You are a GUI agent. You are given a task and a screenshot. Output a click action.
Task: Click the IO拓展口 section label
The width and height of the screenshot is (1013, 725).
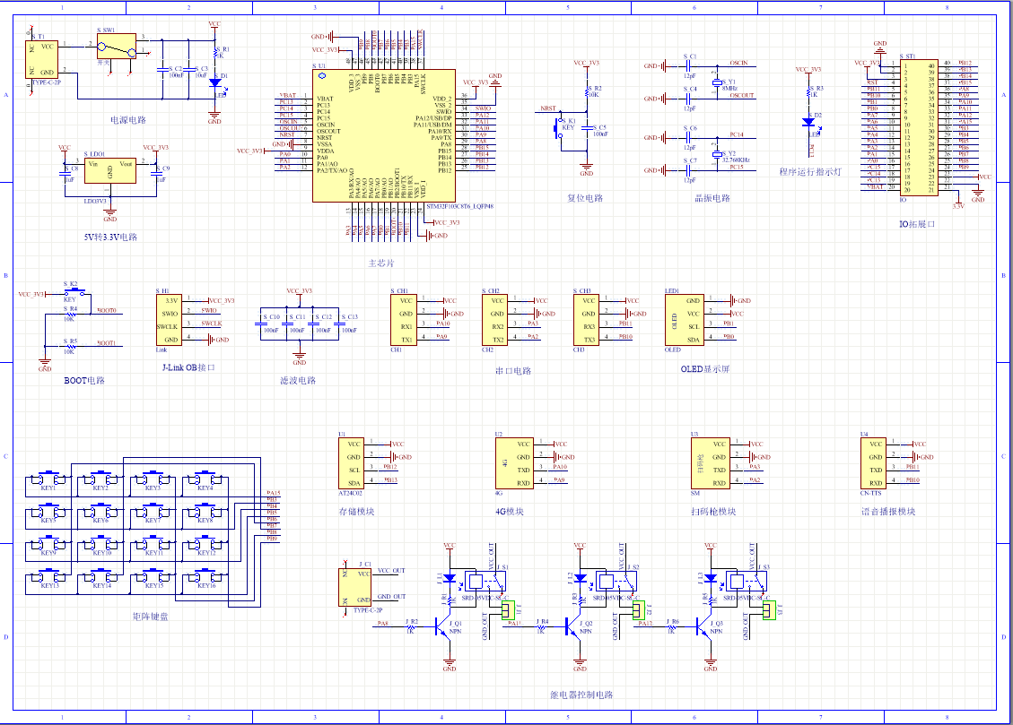917,224
